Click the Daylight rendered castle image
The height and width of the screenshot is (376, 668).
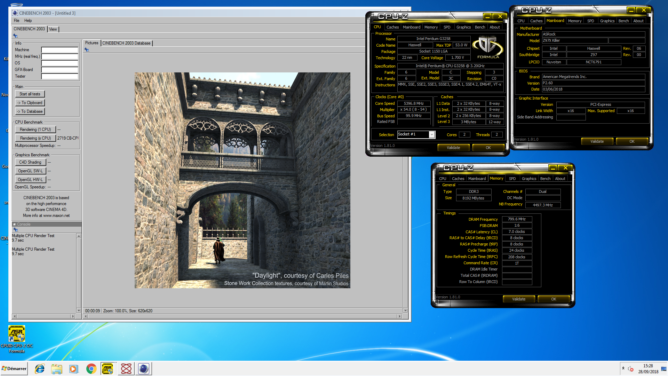coord(242,180)
